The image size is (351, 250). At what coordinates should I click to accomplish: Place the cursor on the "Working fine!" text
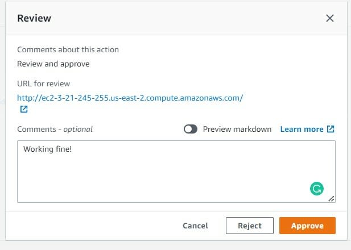click(x=47, y=149)
